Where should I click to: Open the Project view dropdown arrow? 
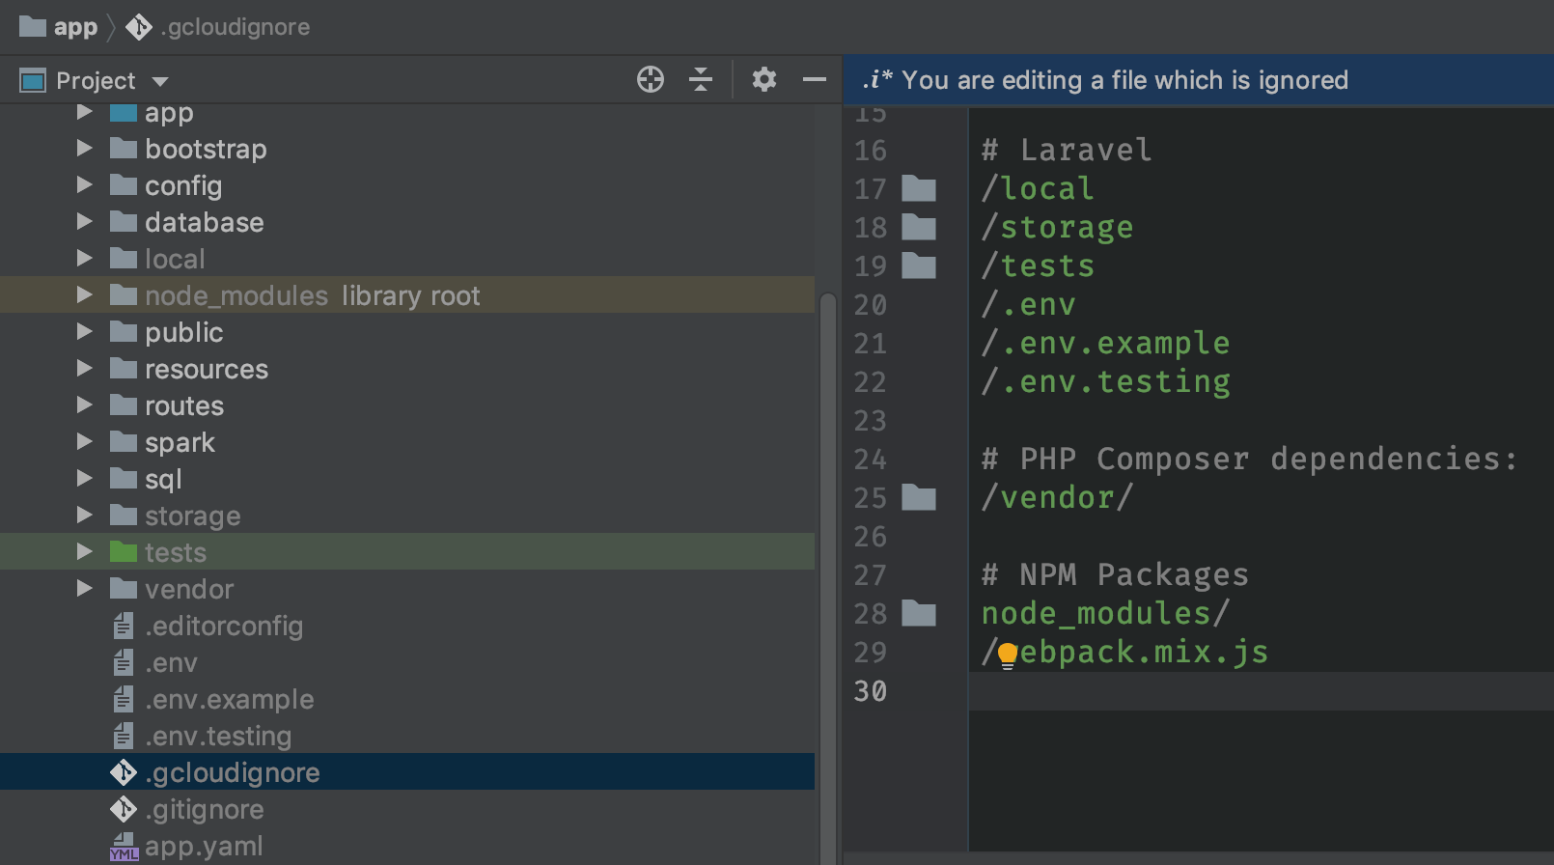click(160, 81)
